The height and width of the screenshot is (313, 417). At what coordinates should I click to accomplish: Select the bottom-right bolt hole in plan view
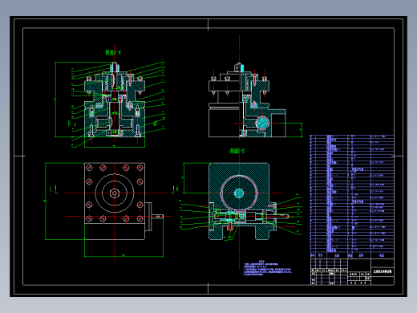pyautogui.click(x=140, y=218)
